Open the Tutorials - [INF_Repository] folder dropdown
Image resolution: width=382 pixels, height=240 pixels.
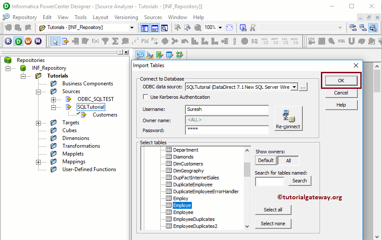click(132, 28)
